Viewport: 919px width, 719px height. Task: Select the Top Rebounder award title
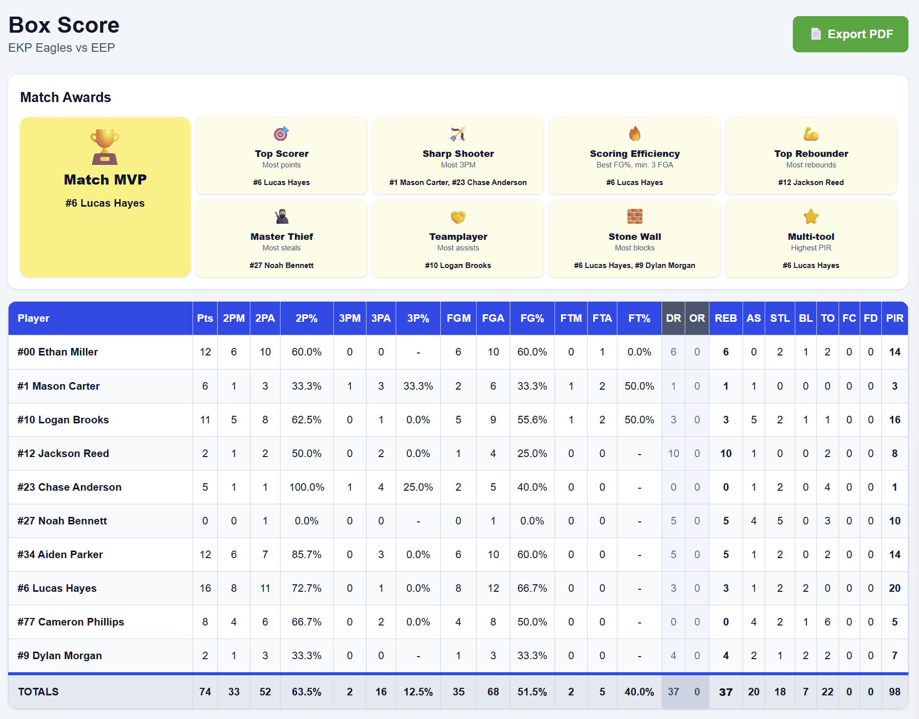(x=811, y=154)
